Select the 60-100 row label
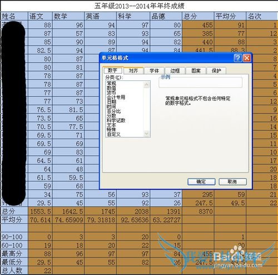 click(x=14, y=245)
